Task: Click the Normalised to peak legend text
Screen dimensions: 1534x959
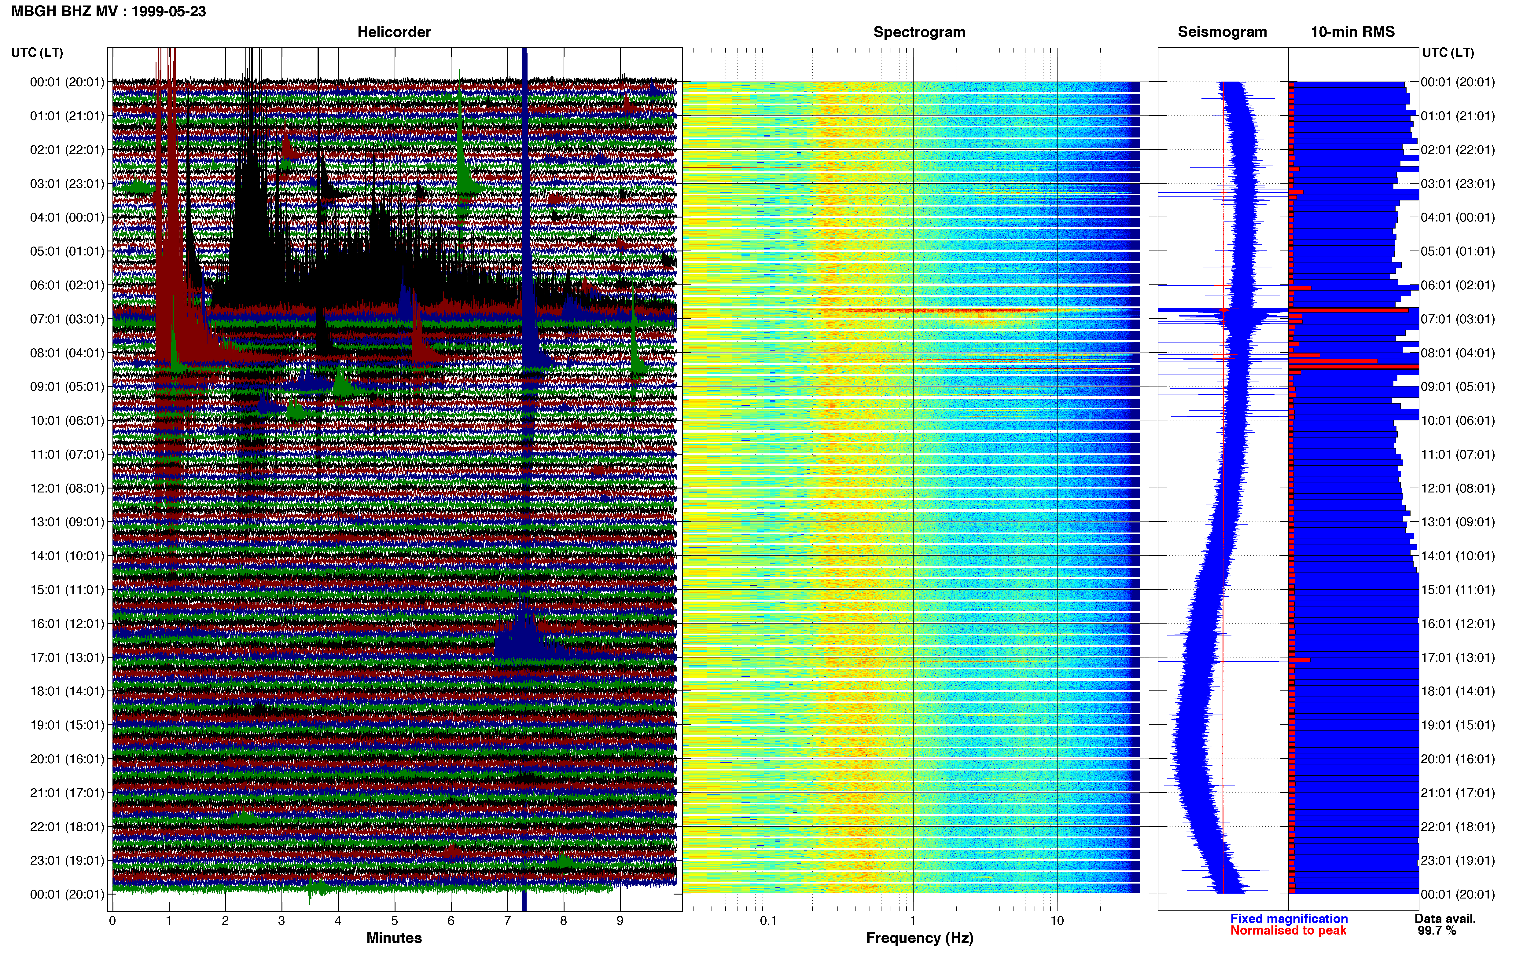Action: tap(1288, 931)
